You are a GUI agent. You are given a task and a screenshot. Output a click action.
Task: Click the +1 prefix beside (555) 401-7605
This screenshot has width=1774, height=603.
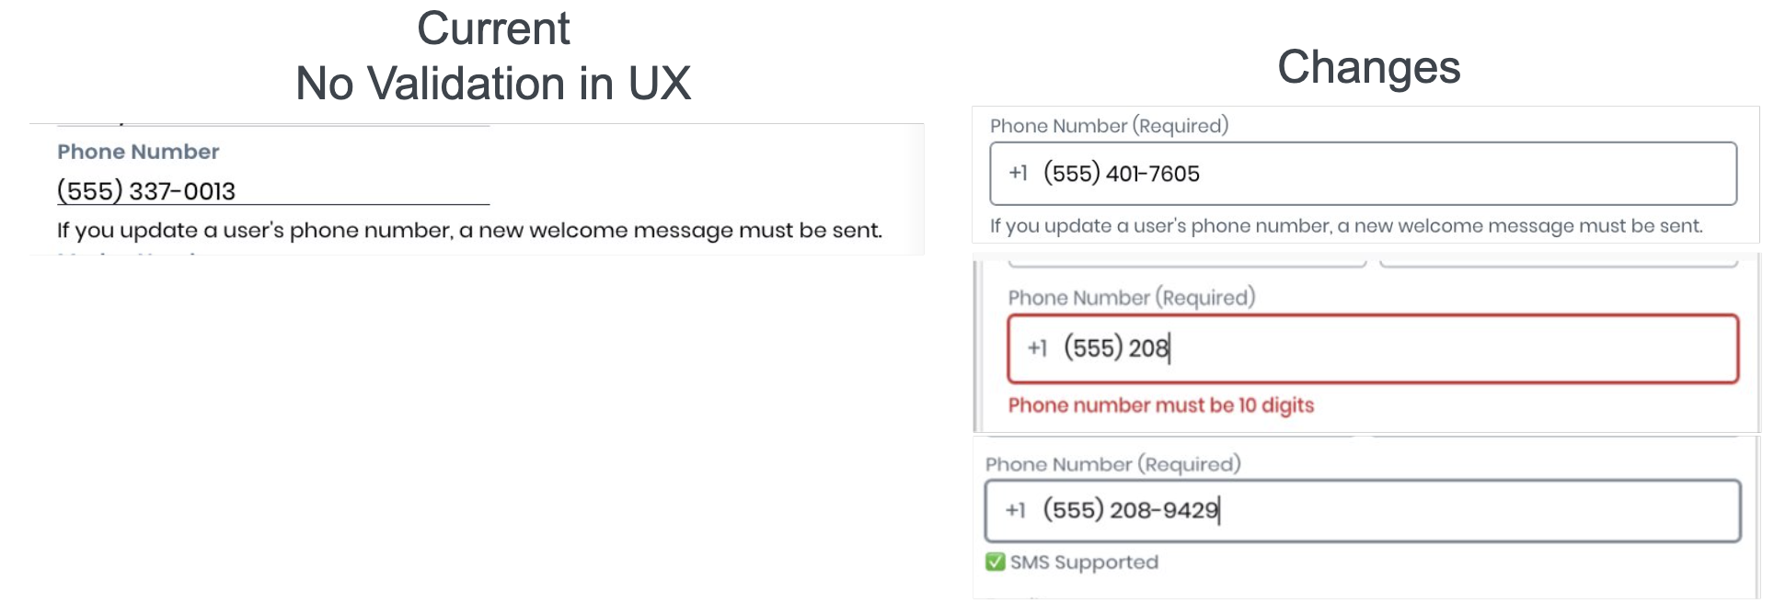tap(1018, 173)
